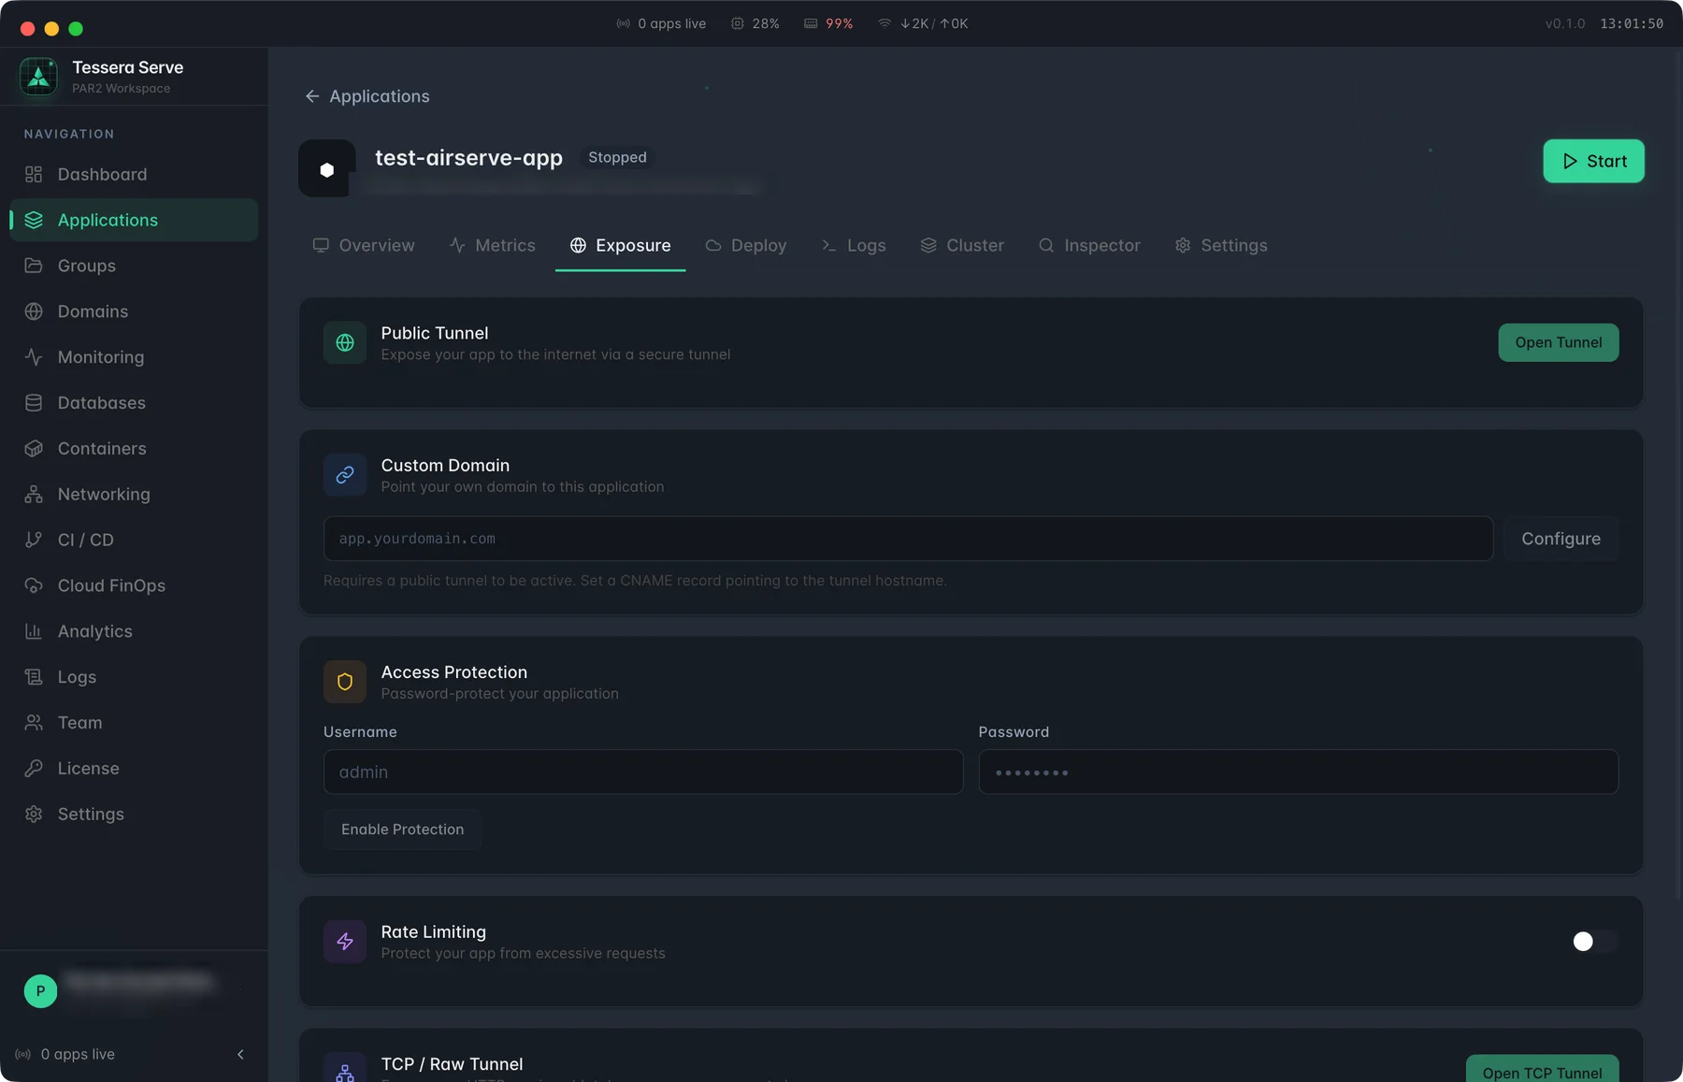Open Containers box icon in sidebar
The width and height of the screenshot is (1683, 1082).
click(34, 449)
